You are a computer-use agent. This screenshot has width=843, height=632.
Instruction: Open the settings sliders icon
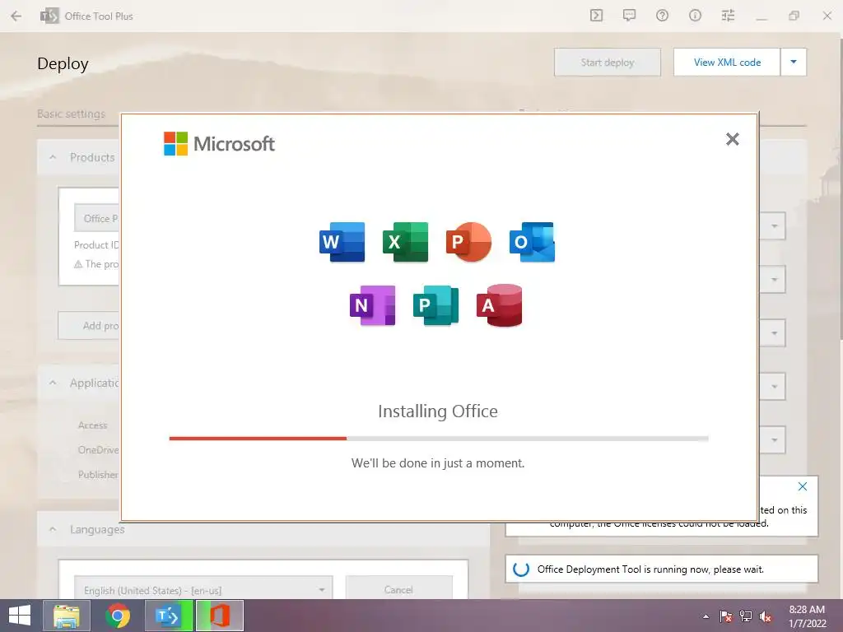tap(728, 16)
